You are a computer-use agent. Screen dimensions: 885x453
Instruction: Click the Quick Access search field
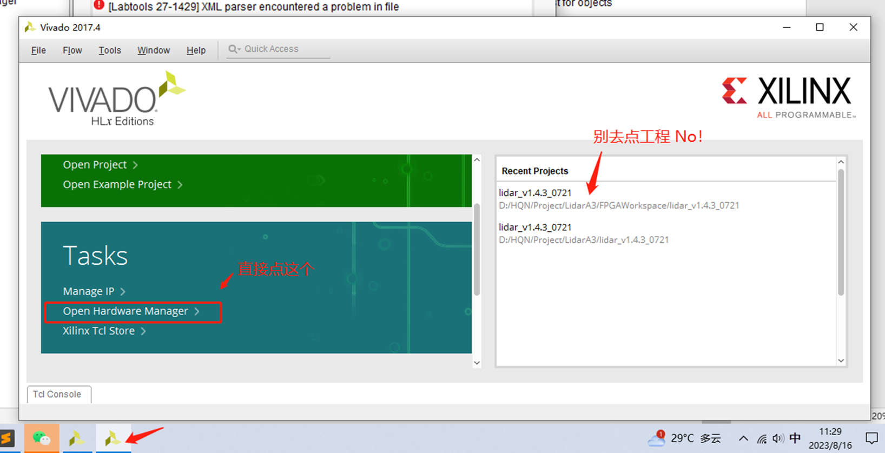coord(279,49)
